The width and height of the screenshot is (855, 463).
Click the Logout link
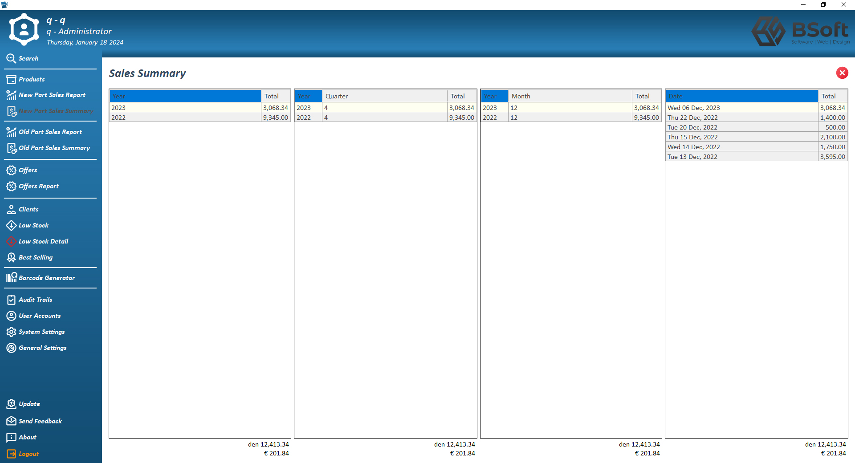click(x=28, y=454)
